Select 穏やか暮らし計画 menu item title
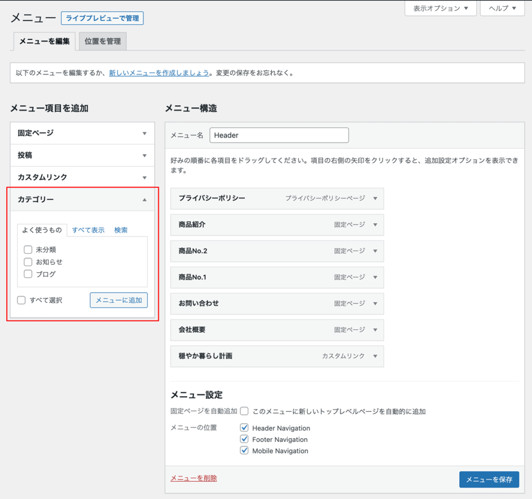Viewport: 532px width, 499px height. point(206,356)
